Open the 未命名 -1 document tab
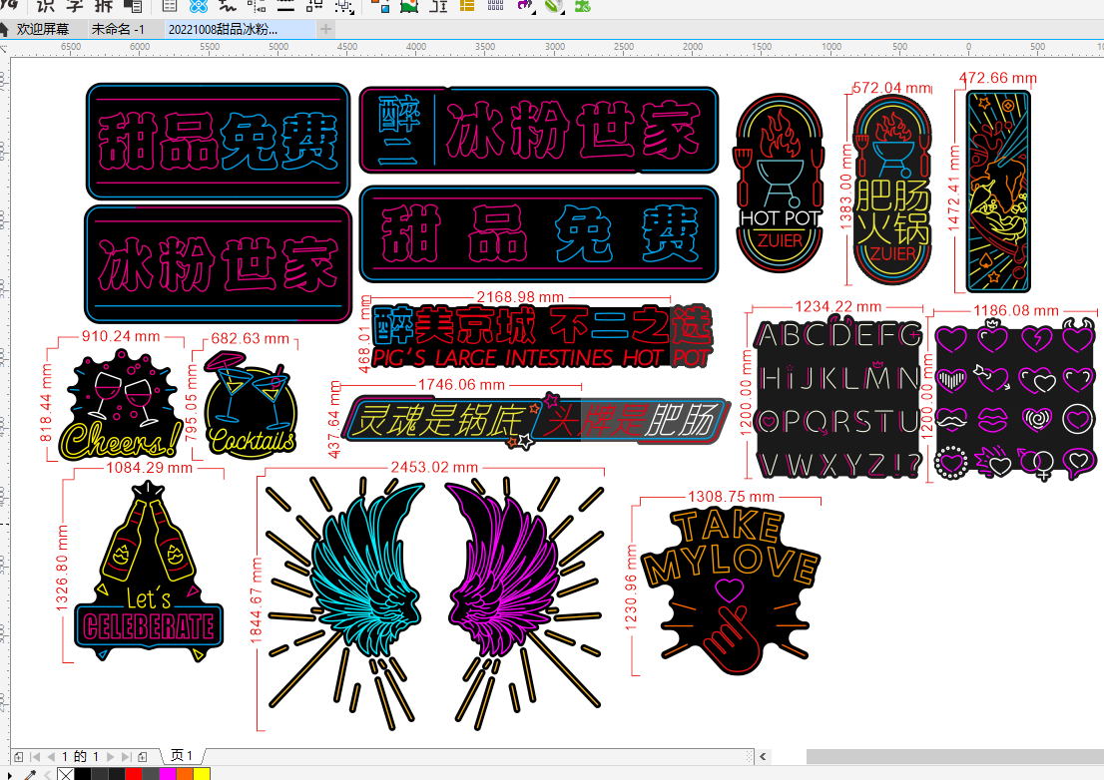The image size is (1104, 780). coord(118,29)
